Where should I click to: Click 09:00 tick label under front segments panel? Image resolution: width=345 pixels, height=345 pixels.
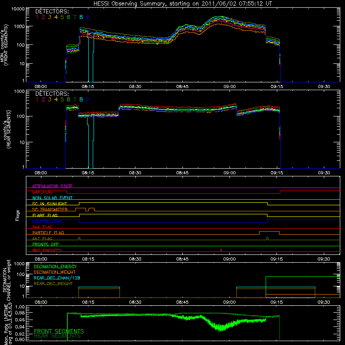click(229, 87)
